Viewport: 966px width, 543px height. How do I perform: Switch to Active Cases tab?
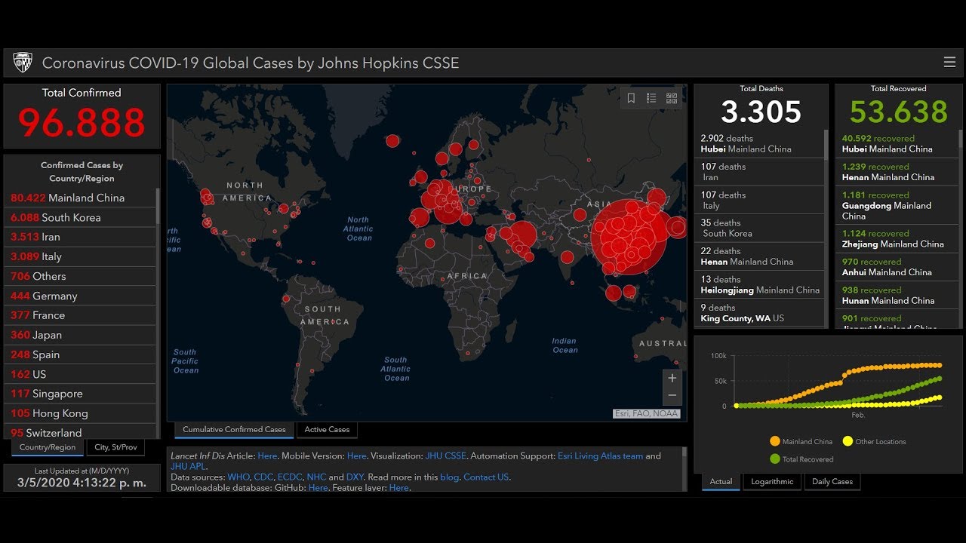click(327, 430)
